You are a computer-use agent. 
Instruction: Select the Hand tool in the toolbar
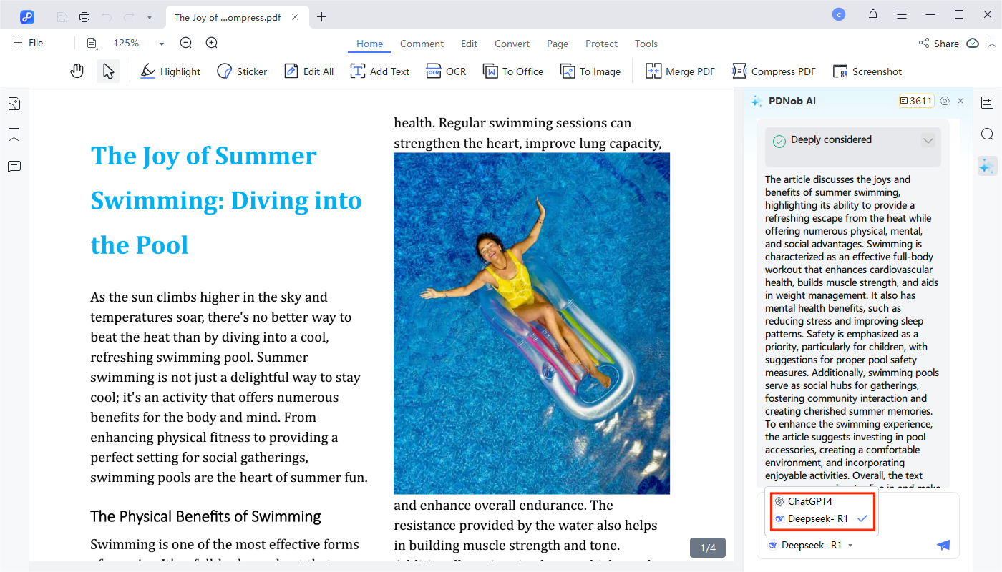point(77,70)
